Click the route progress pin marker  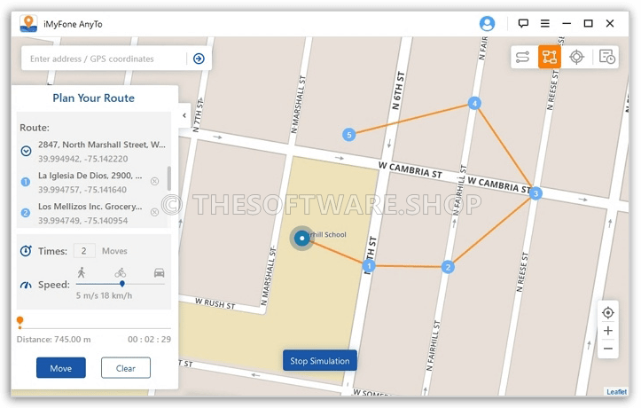click(20, 321)
